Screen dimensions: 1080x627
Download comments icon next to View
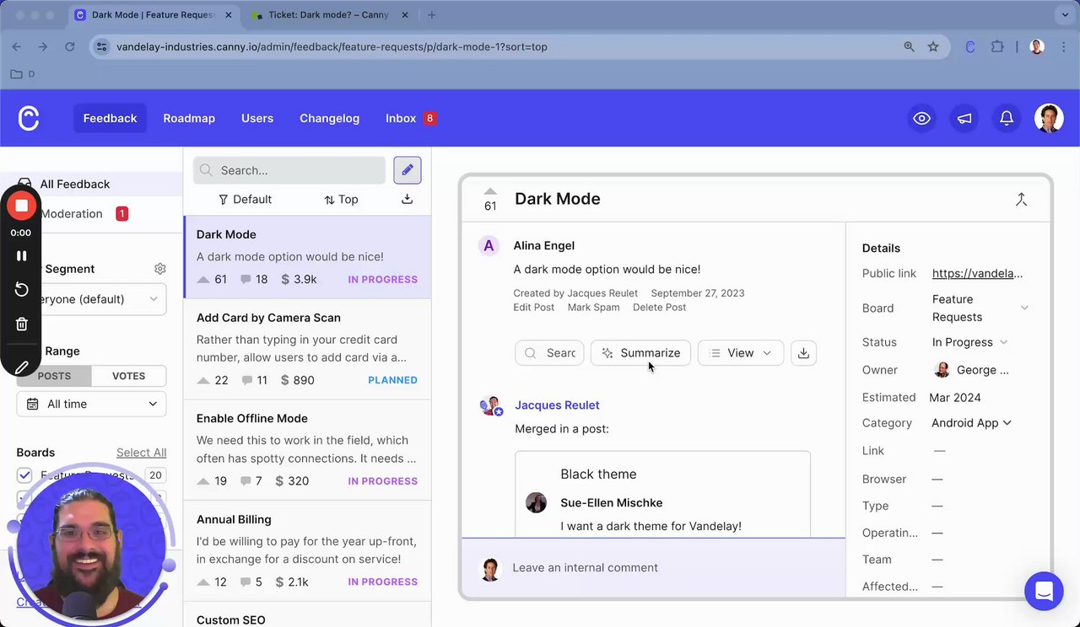pyautogui.click(x=803, y=353)
